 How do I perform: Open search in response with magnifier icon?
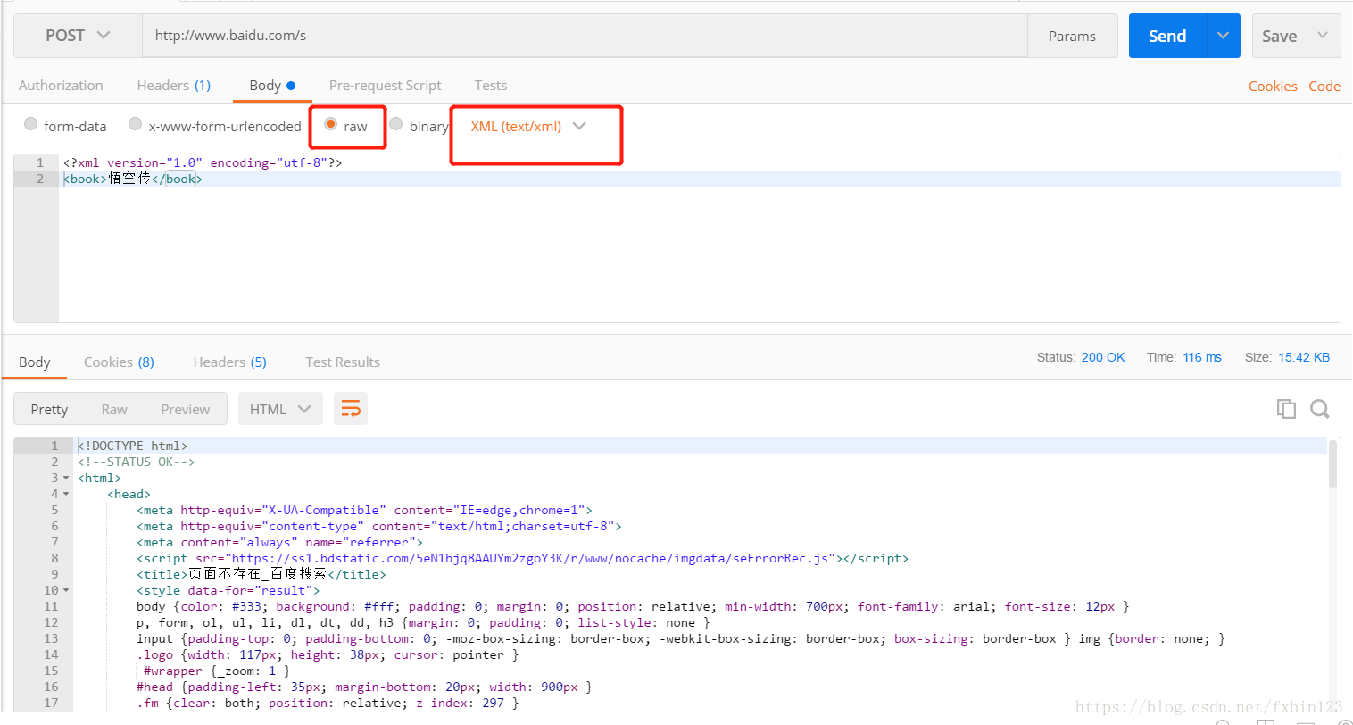point(1320,409)
